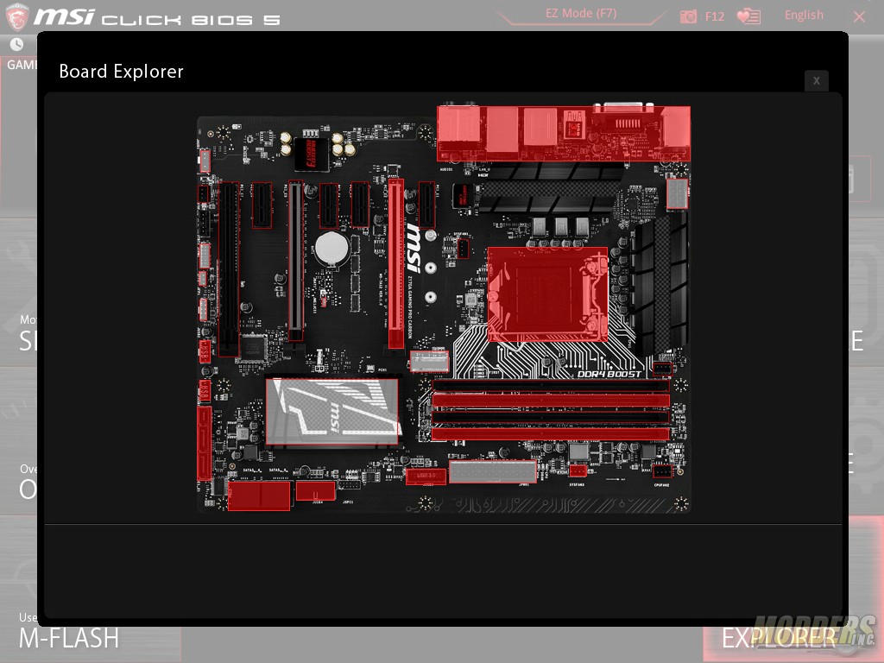The image size is (884, 663).
Task: Select the gray 24-pin ATX power connector
Action: tap(493, 471)
